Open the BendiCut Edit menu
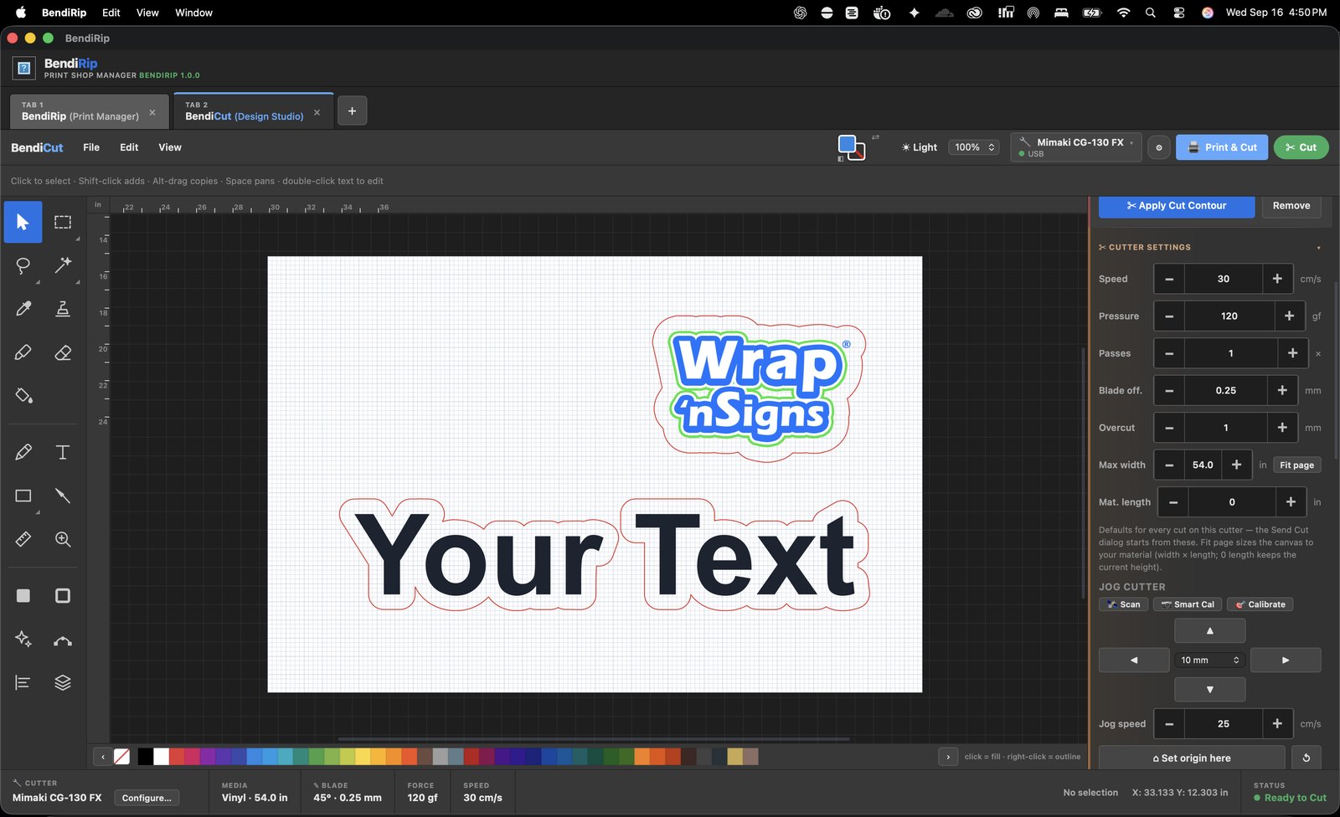Screen dimensions: 1340x817 click(129, 147)
